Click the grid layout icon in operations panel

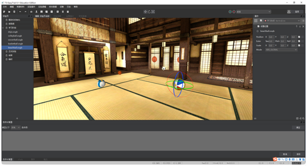tap(256, 21)
